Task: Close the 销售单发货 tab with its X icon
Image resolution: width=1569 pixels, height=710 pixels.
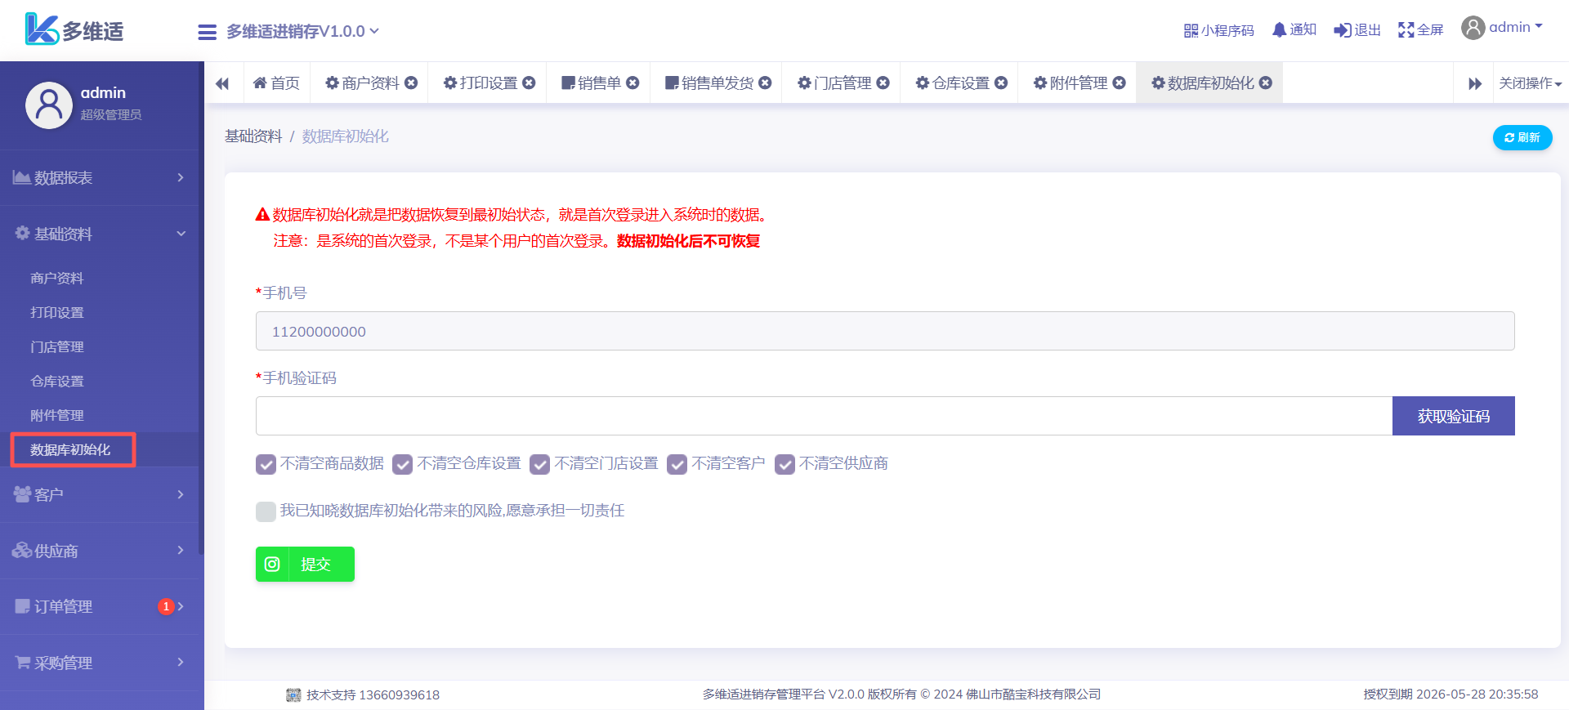Action: pos(765,83)
